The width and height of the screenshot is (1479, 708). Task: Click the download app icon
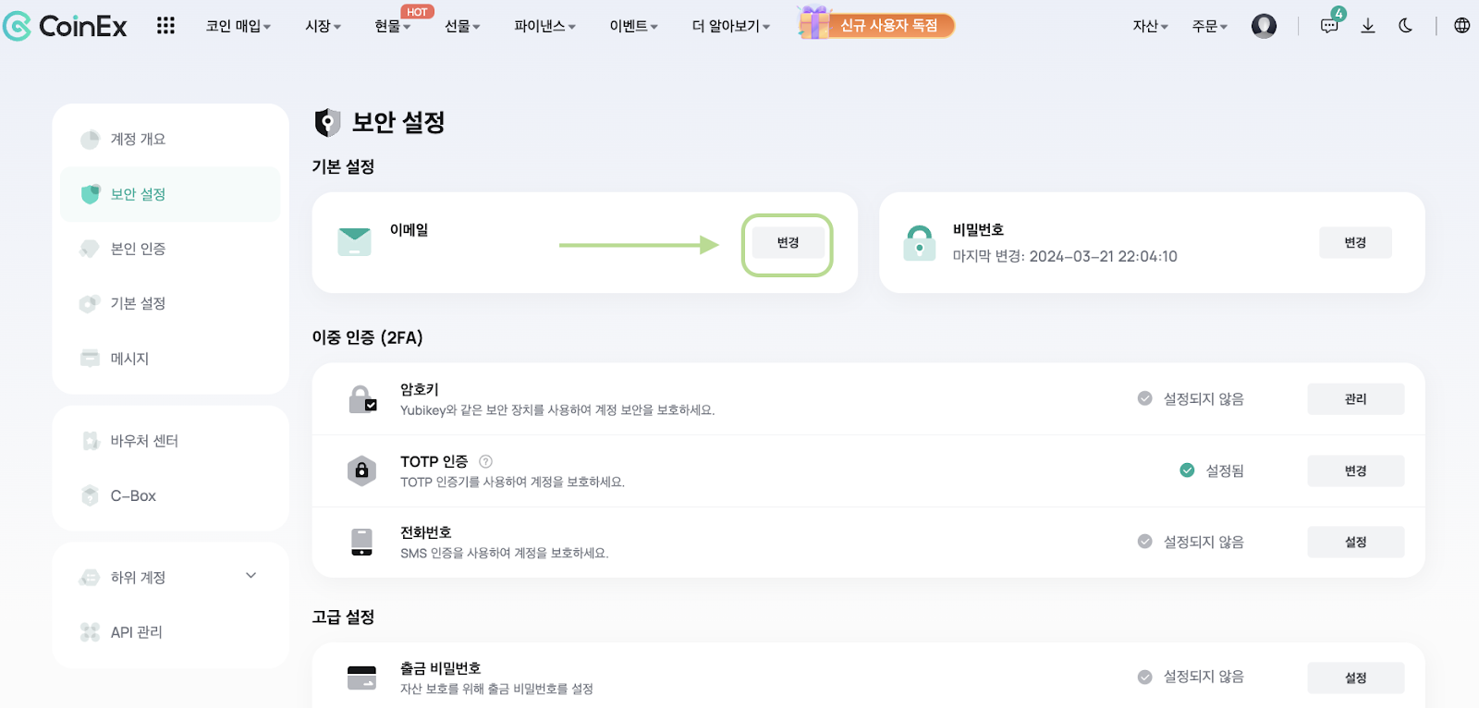[x=1368, y=26]
